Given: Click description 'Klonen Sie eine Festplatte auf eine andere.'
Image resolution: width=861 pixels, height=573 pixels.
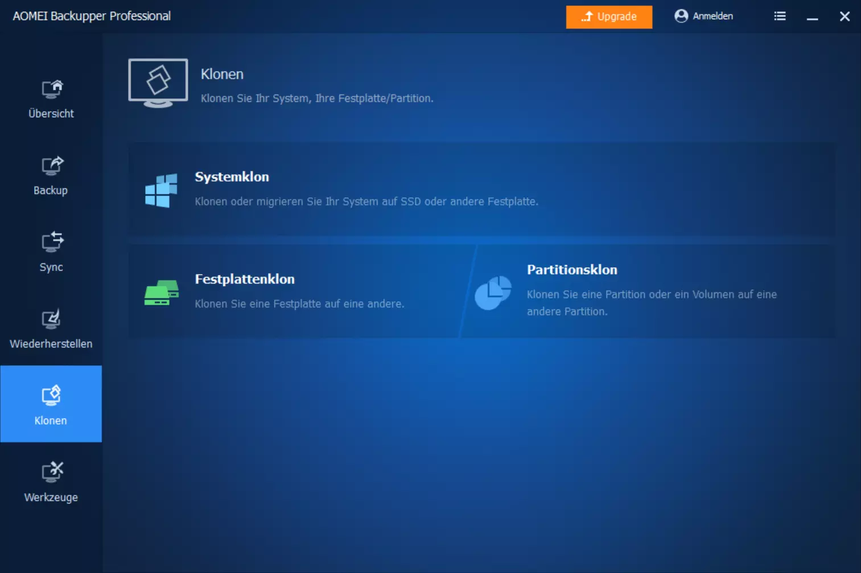Looking at the screenshot, I should (x=299, y=304).
